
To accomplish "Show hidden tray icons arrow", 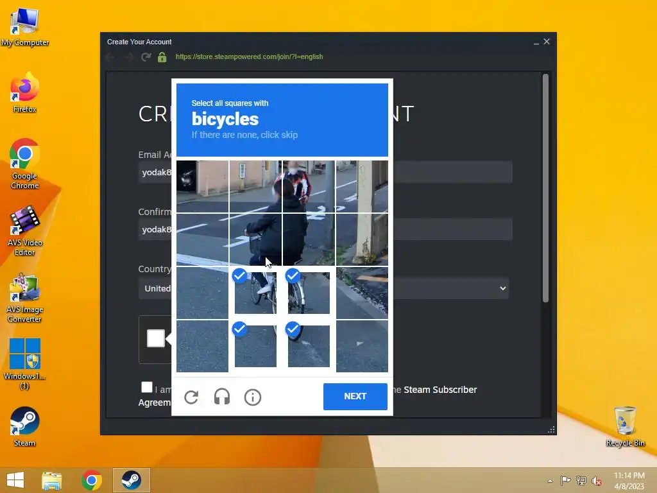I will [550, 481].
